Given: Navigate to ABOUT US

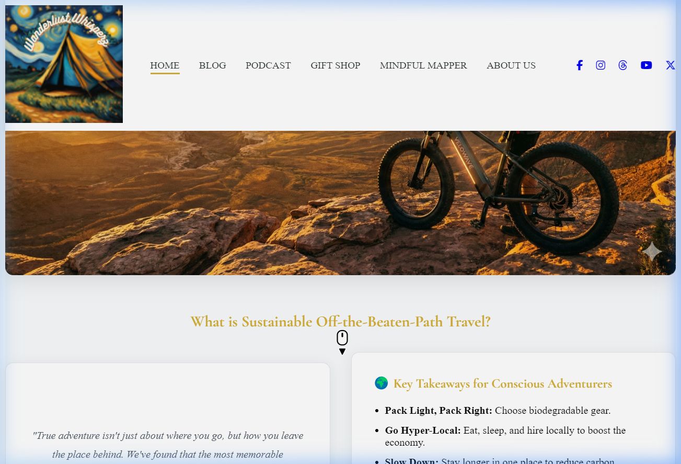Looking at the screenshot, I should (511, 65).
